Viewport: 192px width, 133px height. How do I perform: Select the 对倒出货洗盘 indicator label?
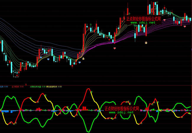point(35,87)
